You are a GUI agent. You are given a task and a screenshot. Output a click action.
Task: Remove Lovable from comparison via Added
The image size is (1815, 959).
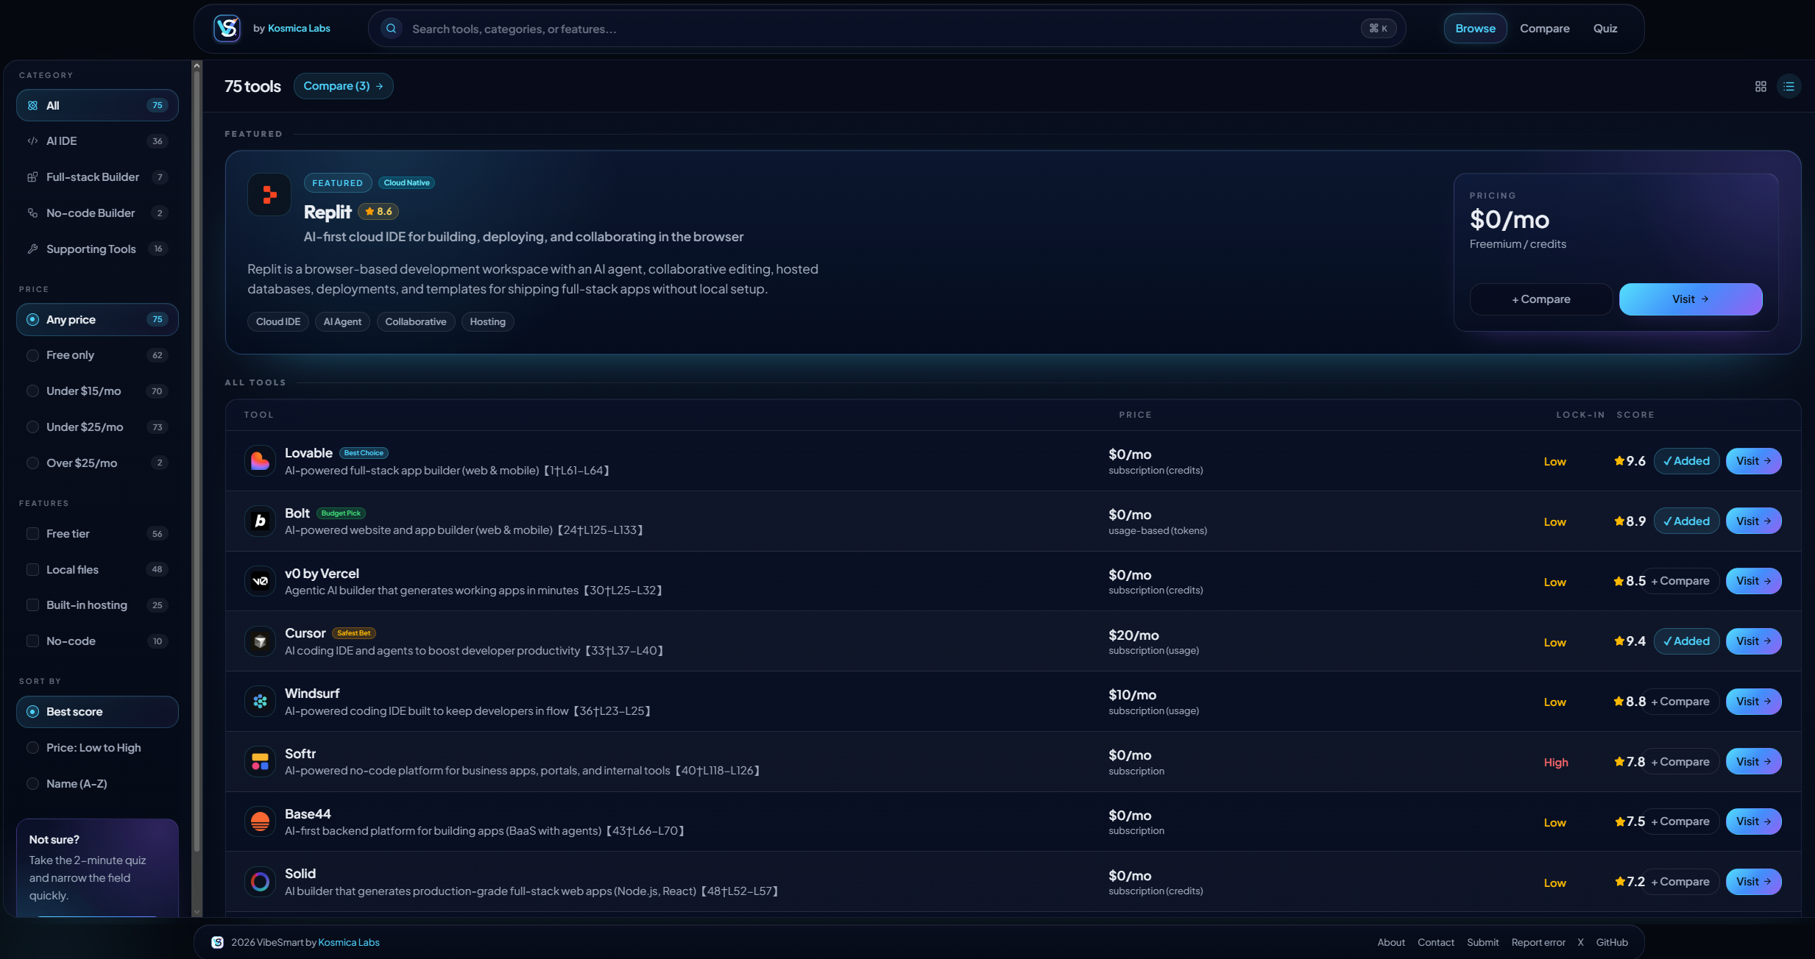click(1686, 461)
